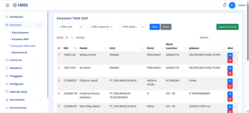The width and height of the screenshot is (249, 113).
Task: Open Masa Kontrak submenu
Action: 20,53
